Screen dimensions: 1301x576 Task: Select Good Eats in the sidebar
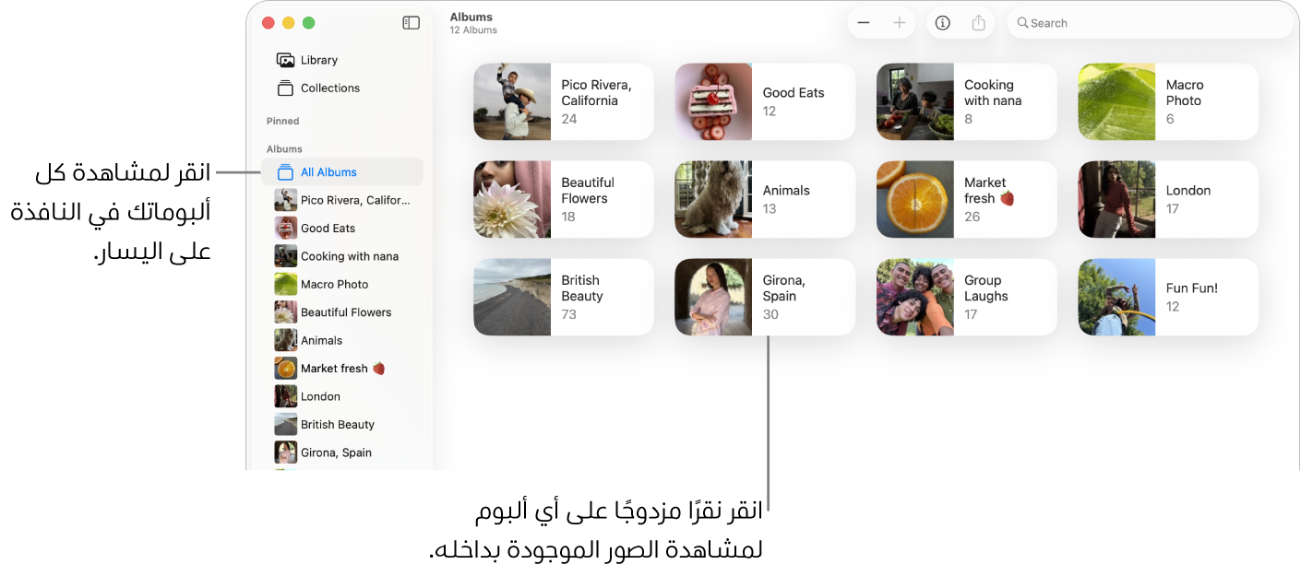coord(342,229)
